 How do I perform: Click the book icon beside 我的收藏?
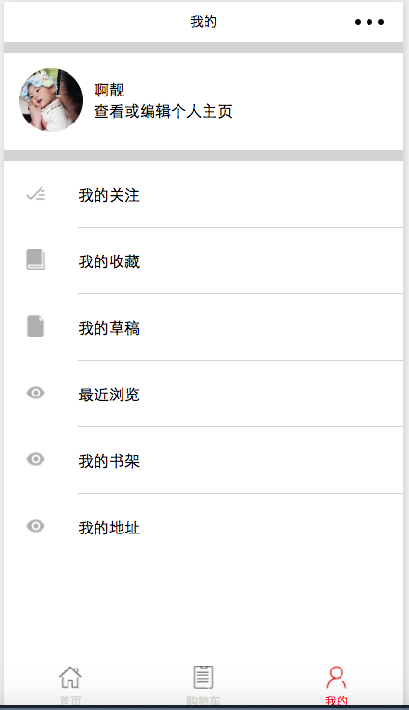click(36, 259)
